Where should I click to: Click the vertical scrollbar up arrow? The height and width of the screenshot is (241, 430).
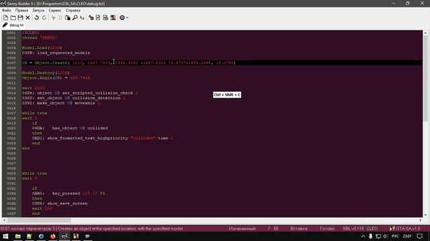[x=425, y=33]
